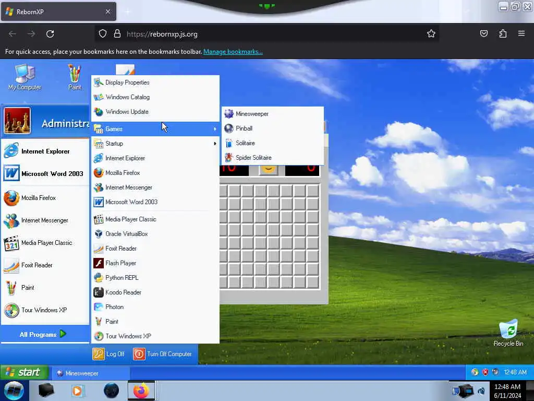534x401 pixels.
Task: Click Windows 7 Start orb
Action: 14,391
